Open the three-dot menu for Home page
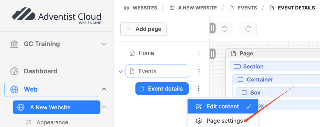Image resolution: width=320 pixels, height=127 pixels. tap(199, 53)
